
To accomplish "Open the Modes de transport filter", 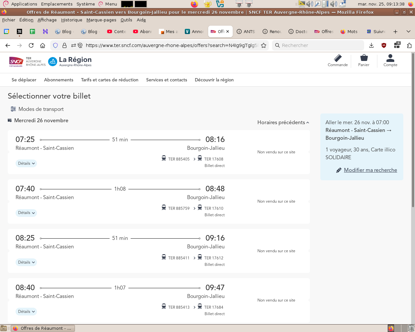I will [37, 109].
